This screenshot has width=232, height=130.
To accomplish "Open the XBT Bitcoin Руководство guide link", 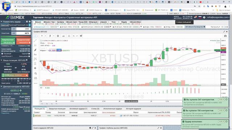I will (x=195, y=27).
